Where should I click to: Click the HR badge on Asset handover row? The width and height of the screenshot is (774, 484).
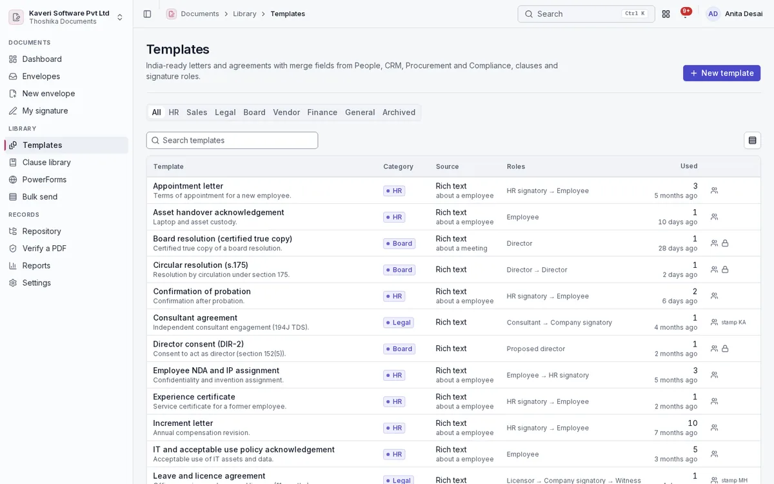[394, 217]
